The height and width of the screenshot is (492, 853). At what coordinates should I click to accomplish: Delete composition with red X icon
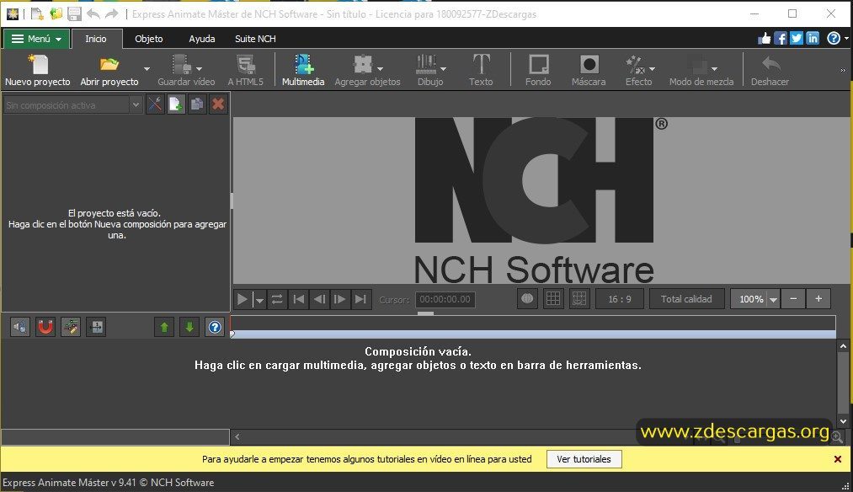tap(218, 104)
